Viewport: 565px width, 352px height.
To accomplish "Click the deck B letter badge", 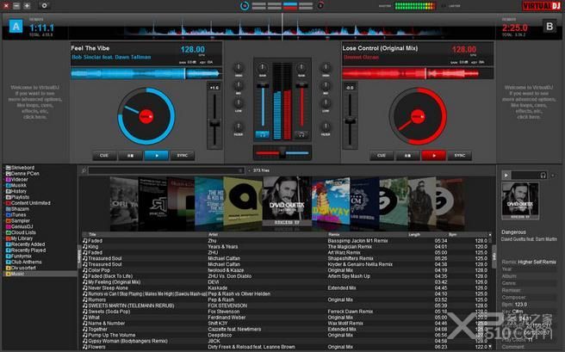I will coord(549,27).
